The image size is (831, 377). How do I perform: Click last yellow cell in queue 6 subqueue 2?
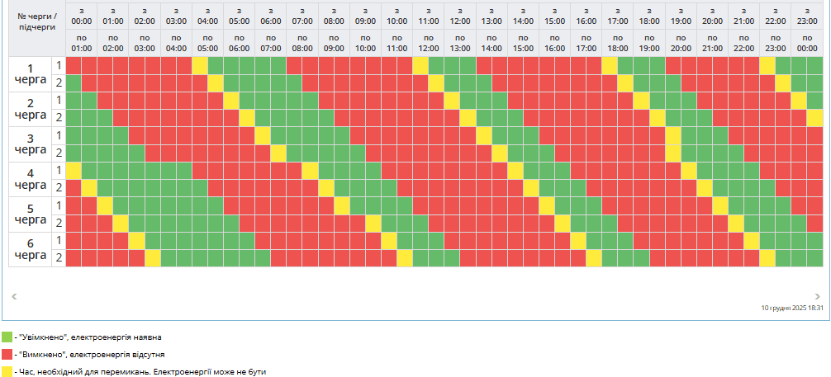pos(767,258)
